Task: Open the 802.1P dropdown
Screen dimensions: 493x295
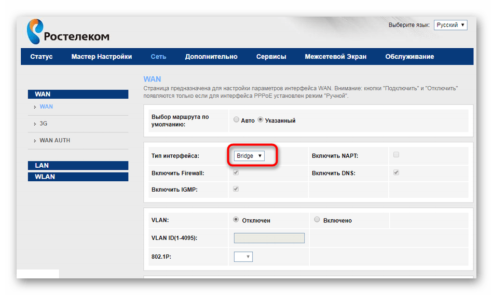Action: 243,257
